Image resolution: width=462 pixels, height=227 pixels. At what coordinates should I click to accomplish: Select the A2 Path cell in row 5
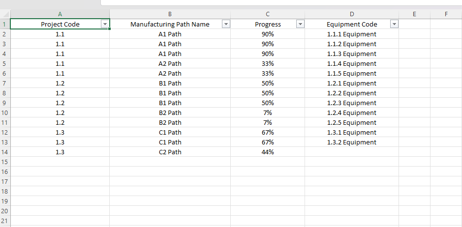[x=170, y=63]
